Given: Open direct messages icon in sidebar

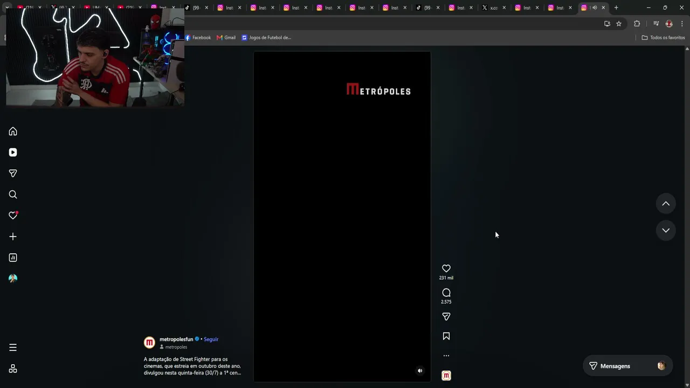Looking at the screenshot, I should (13, 174).
